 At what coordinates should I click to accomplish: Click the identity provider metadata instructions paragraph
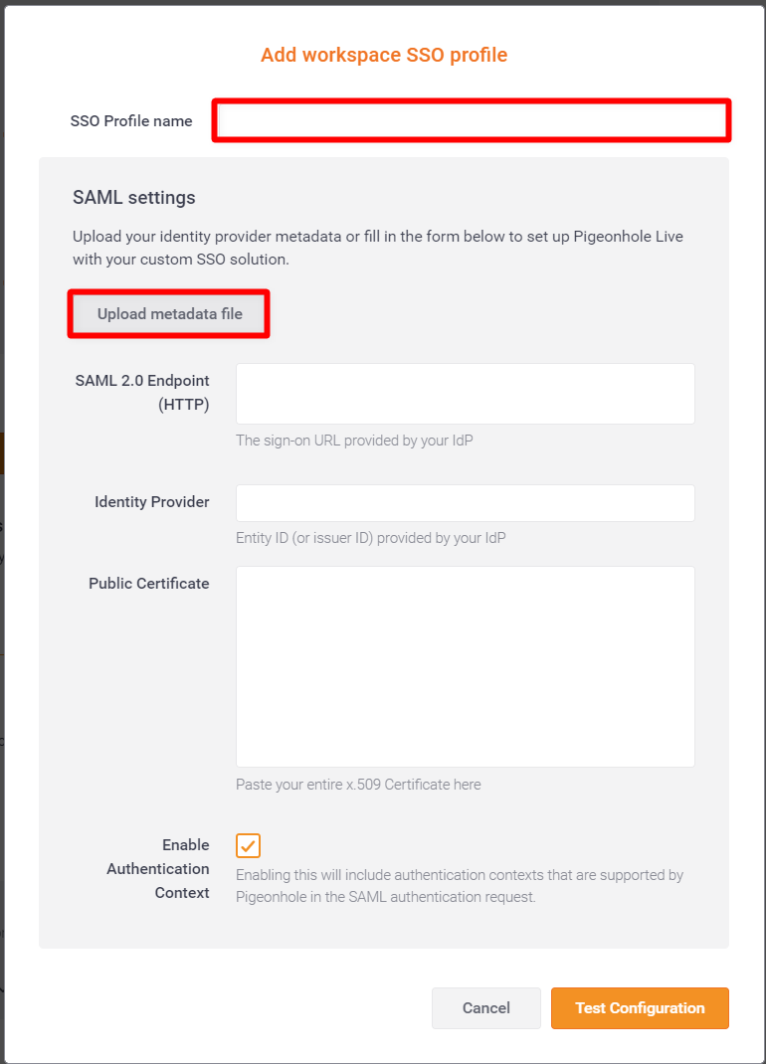click(x=378, y=248)
